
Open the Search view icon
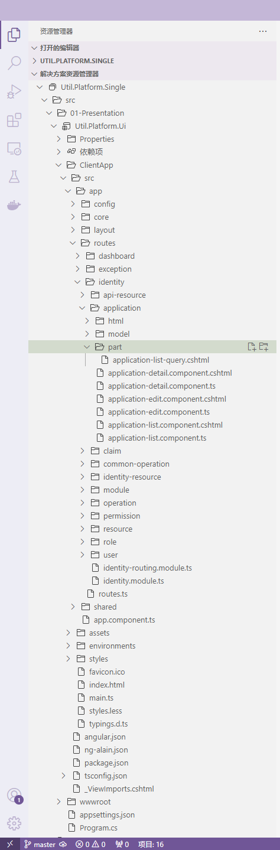14,63
